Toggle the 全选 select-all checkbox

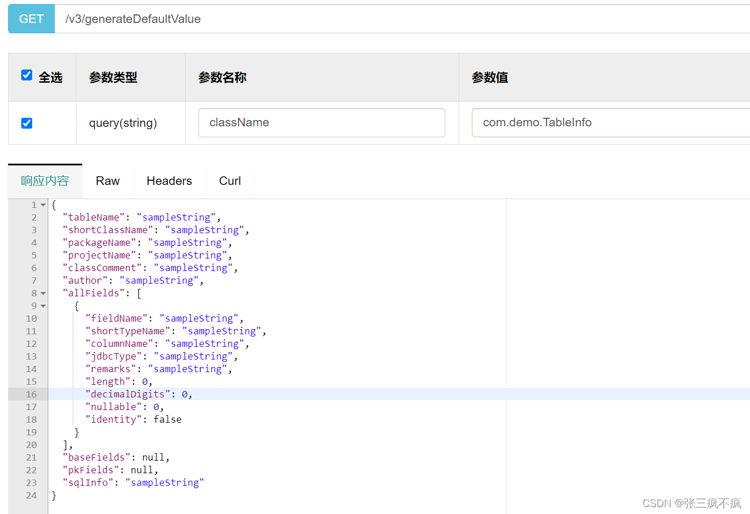pyautogui.click(x=26, y=75)
